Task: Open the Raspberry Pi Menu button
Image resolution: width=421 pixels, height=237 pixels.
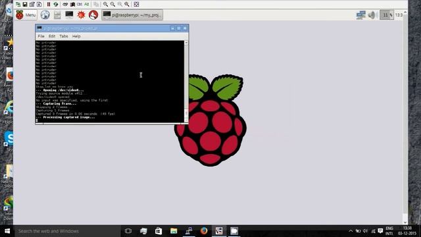Action: [26, 15]
